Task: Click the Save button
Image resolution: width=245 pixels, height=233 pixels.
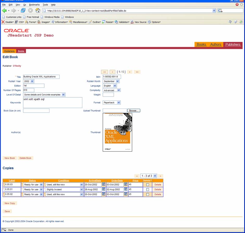Action: tap(7, 211)
